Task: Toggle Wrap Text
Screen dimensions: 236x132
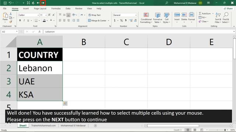Action: click(94, 15)
